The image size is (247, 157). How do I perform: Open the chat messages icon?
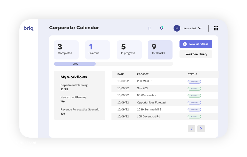(x=149, y=28)
